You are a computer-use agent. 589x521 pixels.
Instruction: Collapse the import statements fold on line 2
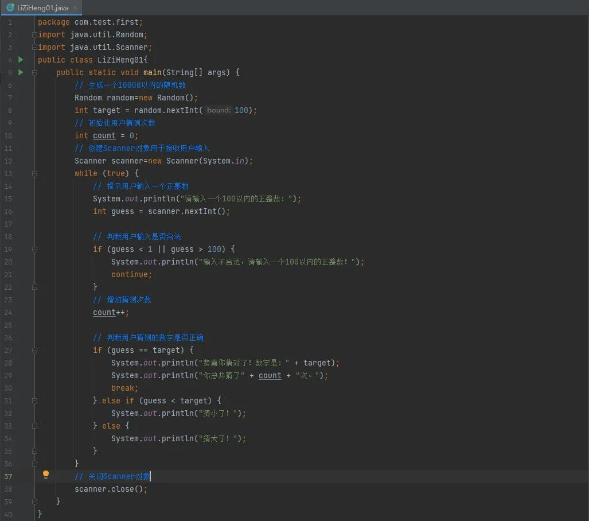point(34,34)
